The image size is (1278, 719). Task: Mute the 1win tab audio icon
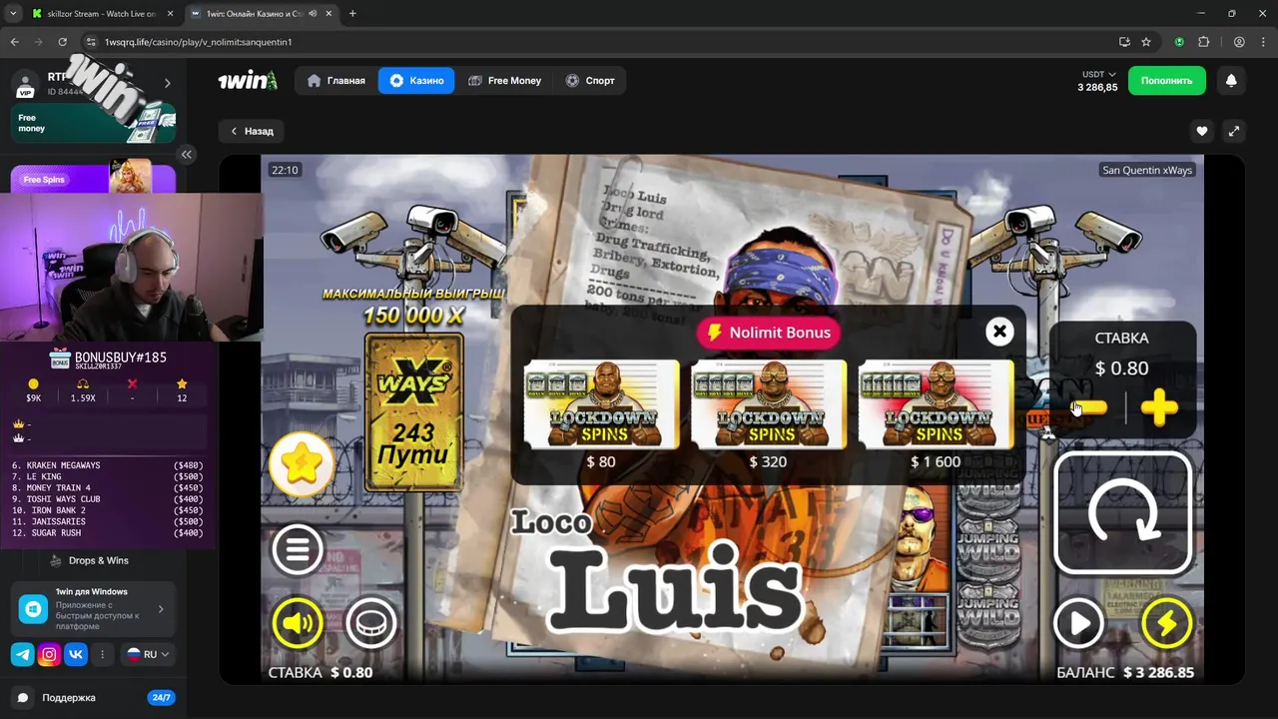click(x=313, y=14)
